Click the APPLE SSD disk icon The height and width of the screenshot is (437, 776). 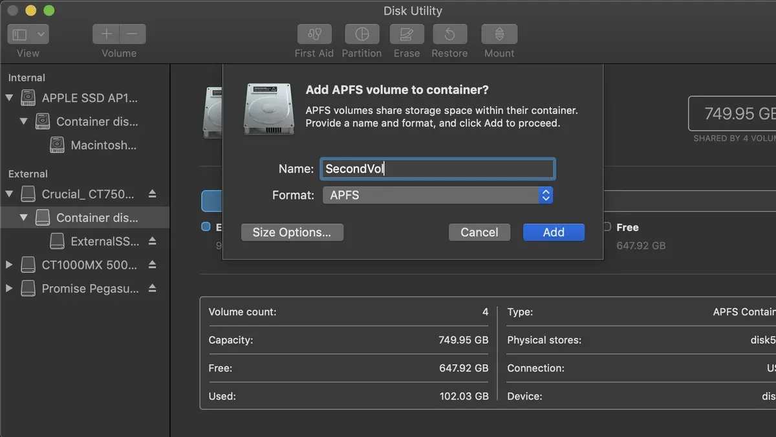click(x=28, y=98)
